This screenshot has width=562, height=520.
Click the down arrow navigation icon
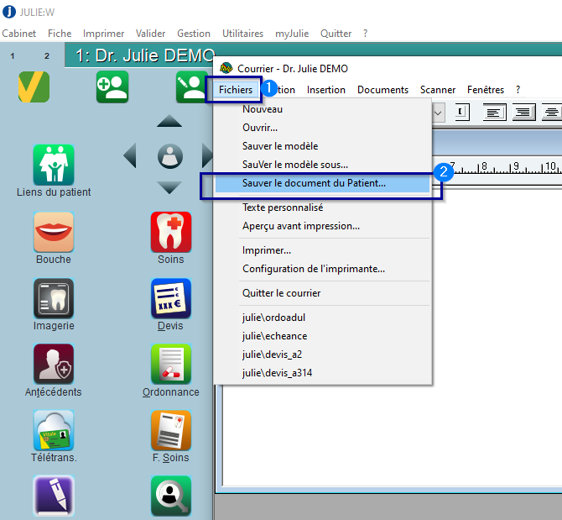click(169, 187)
